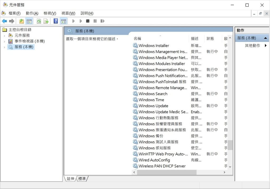
Task: Click the Stop service square icon
Action: (x=88, y=21)
